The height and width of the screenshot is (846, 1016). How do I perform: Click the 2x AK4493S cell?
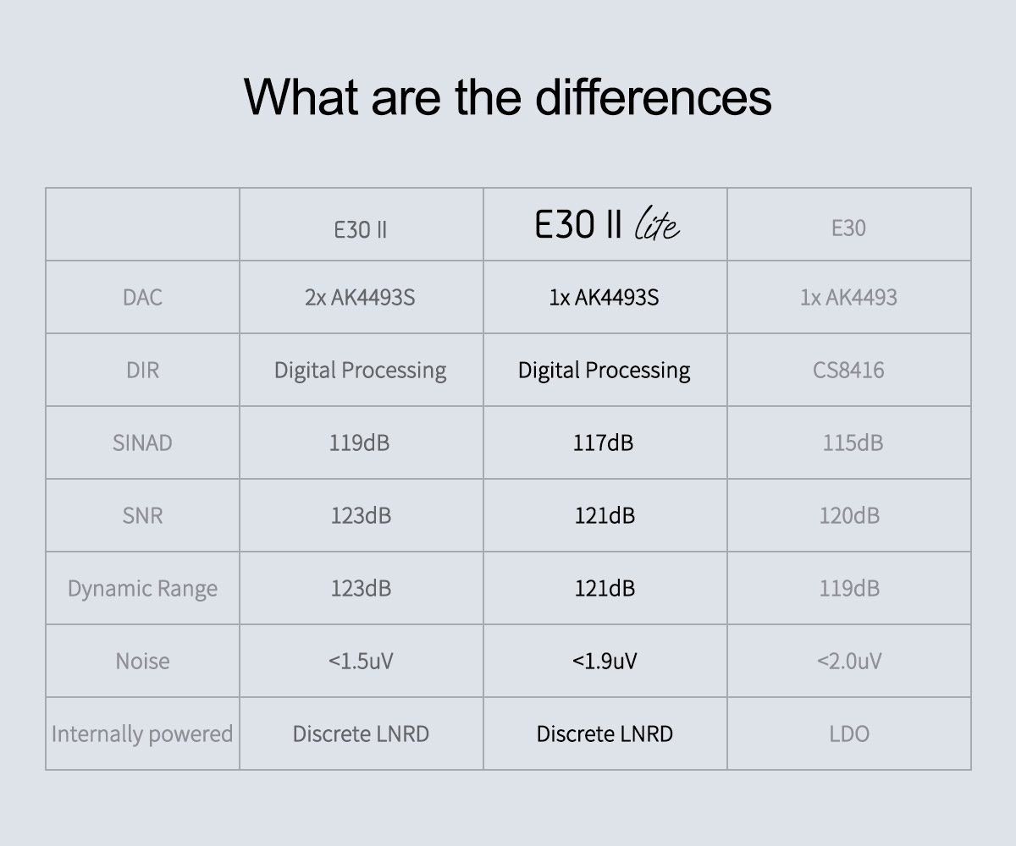[361, 298]
